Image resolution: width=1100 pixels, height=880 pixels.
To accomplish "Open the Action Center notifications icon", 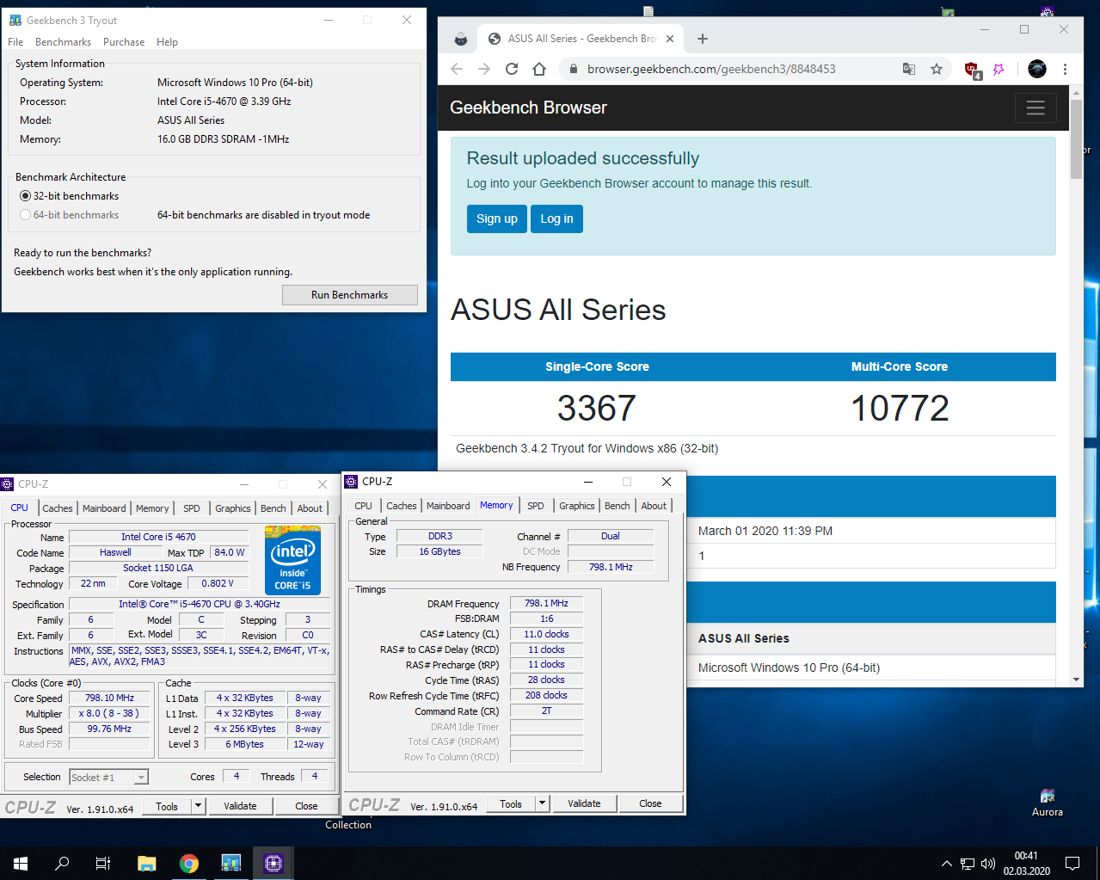I will 1072,863.
